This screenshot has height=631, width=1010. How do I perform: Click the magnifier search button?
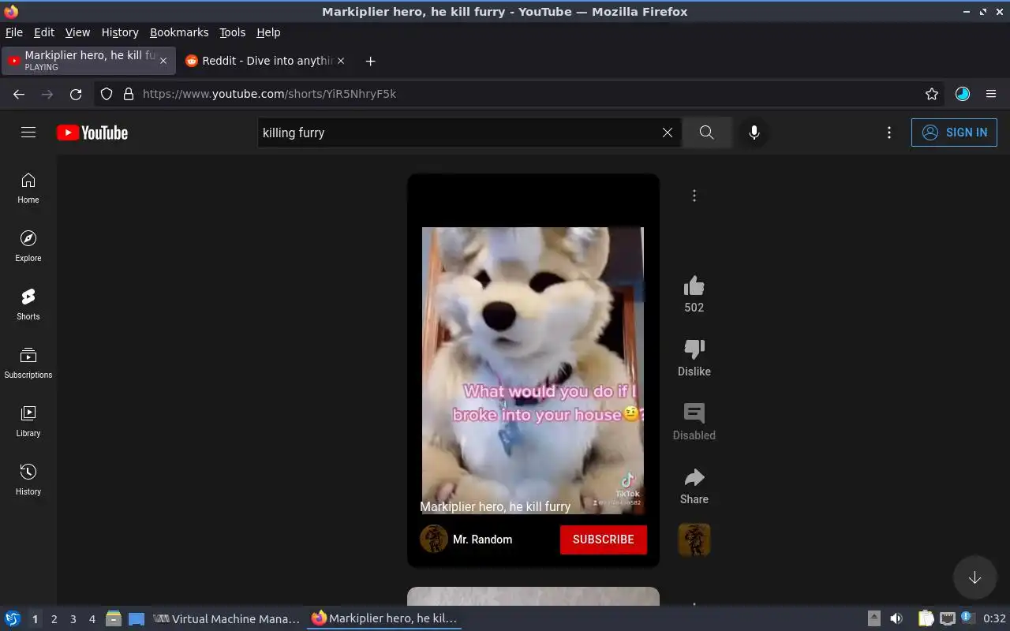point(706,133)
